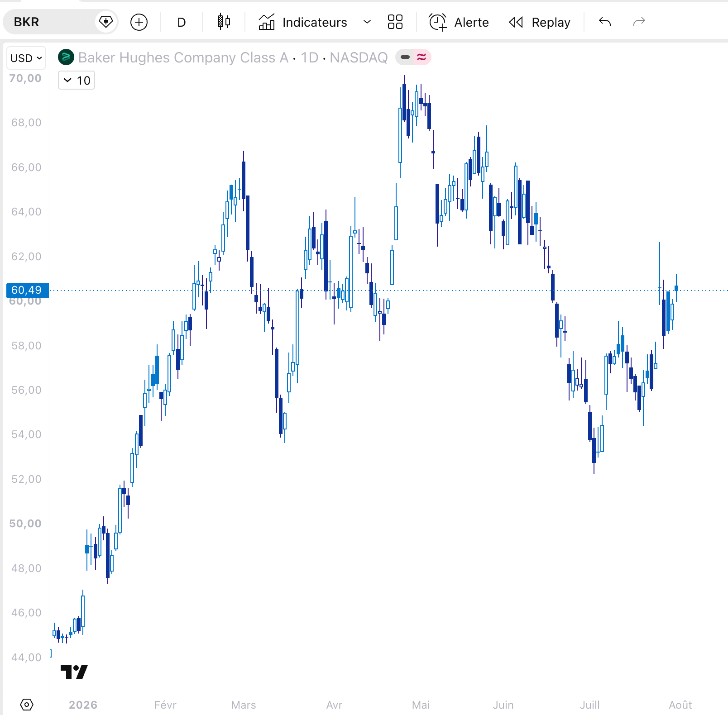Screen dimensions: 728x715
Task: Collapse the legend with the 10 chevron button
Action: point(77,81)
